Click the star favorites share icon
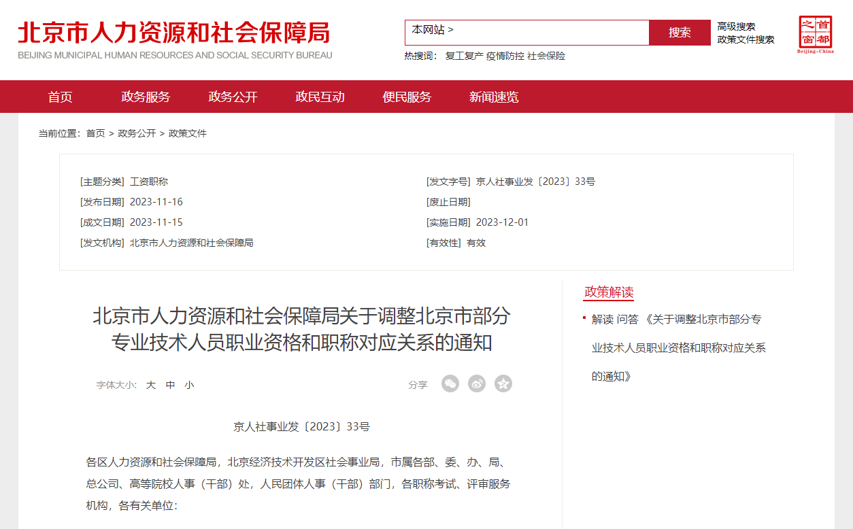853x529 pixels. point(503,384)
